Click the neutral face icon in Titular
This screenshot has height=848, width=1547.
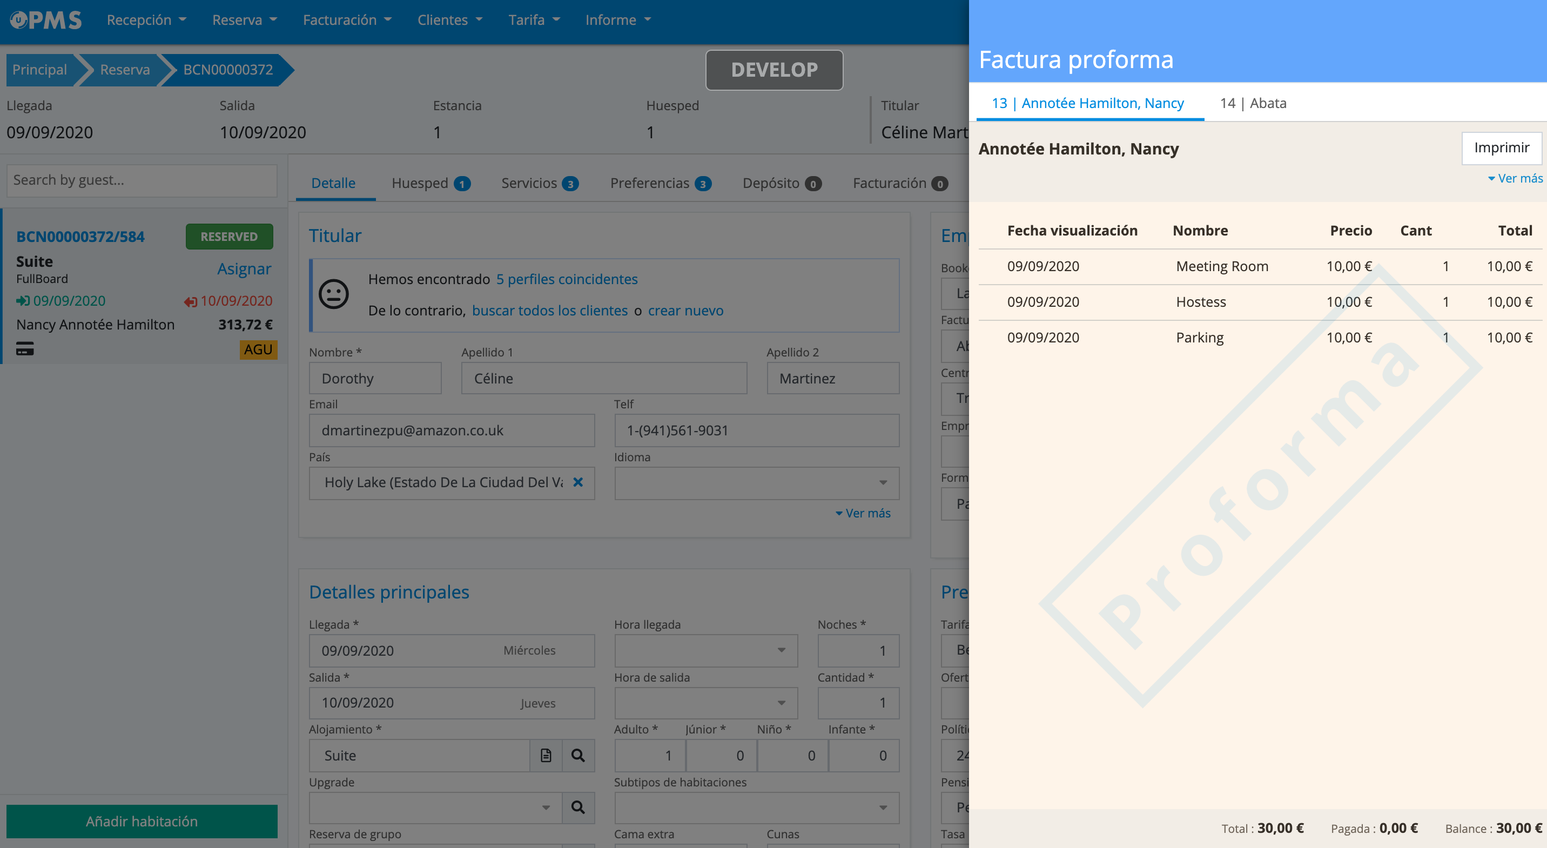(x=333, y=295)
